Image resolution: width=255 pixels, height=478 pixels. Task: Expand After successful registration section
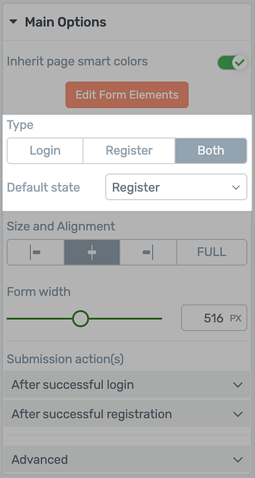[x=127, y=414]
